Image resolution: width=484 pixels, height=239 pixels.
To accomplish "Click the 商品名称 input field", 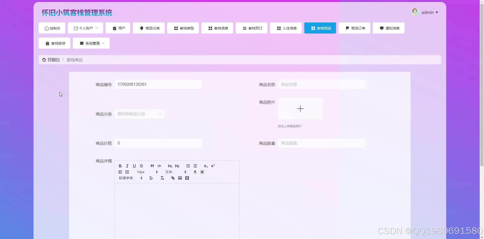I will [321, 84].
